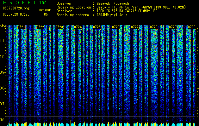Viewport: 199px width, 126px height.
Task: Click the Ogata-vill. Akita-Pref. JAPAN location text
Action: (x=141, y=7)
